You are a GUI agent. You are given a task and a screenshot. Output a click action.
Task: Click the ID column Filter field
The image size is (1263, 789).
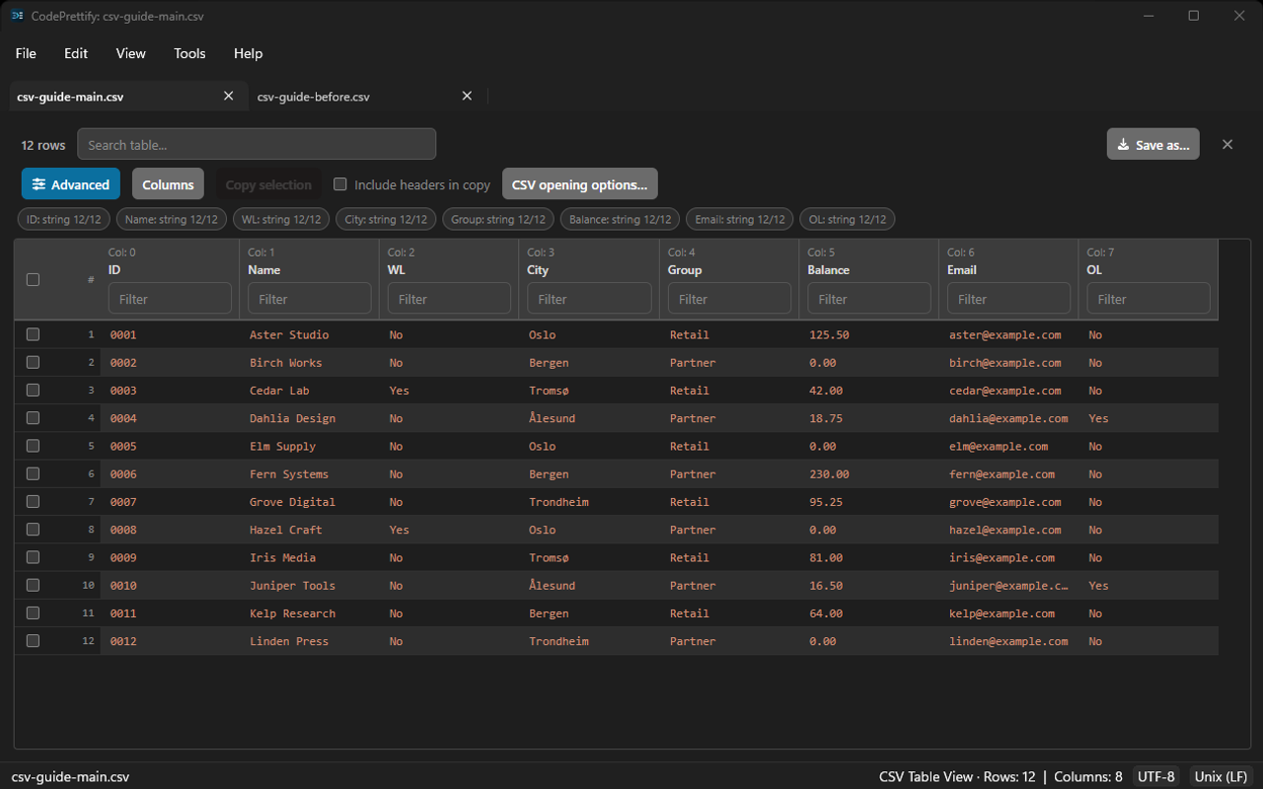pyautogui.click(x=170, y=299)
